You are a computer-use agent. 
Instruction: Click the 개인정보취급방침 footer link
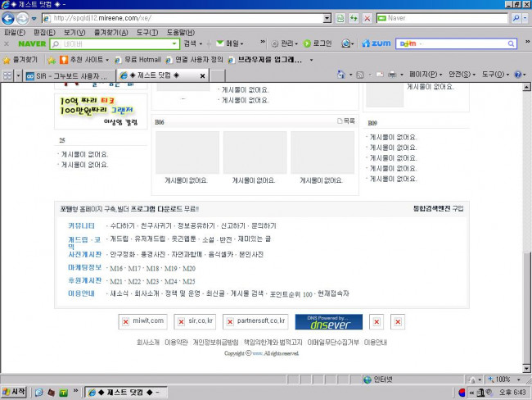pos(215,342)
